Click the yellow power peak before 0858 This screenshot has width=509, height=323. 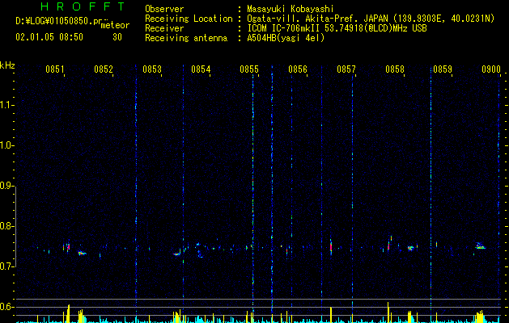point(388,313)
